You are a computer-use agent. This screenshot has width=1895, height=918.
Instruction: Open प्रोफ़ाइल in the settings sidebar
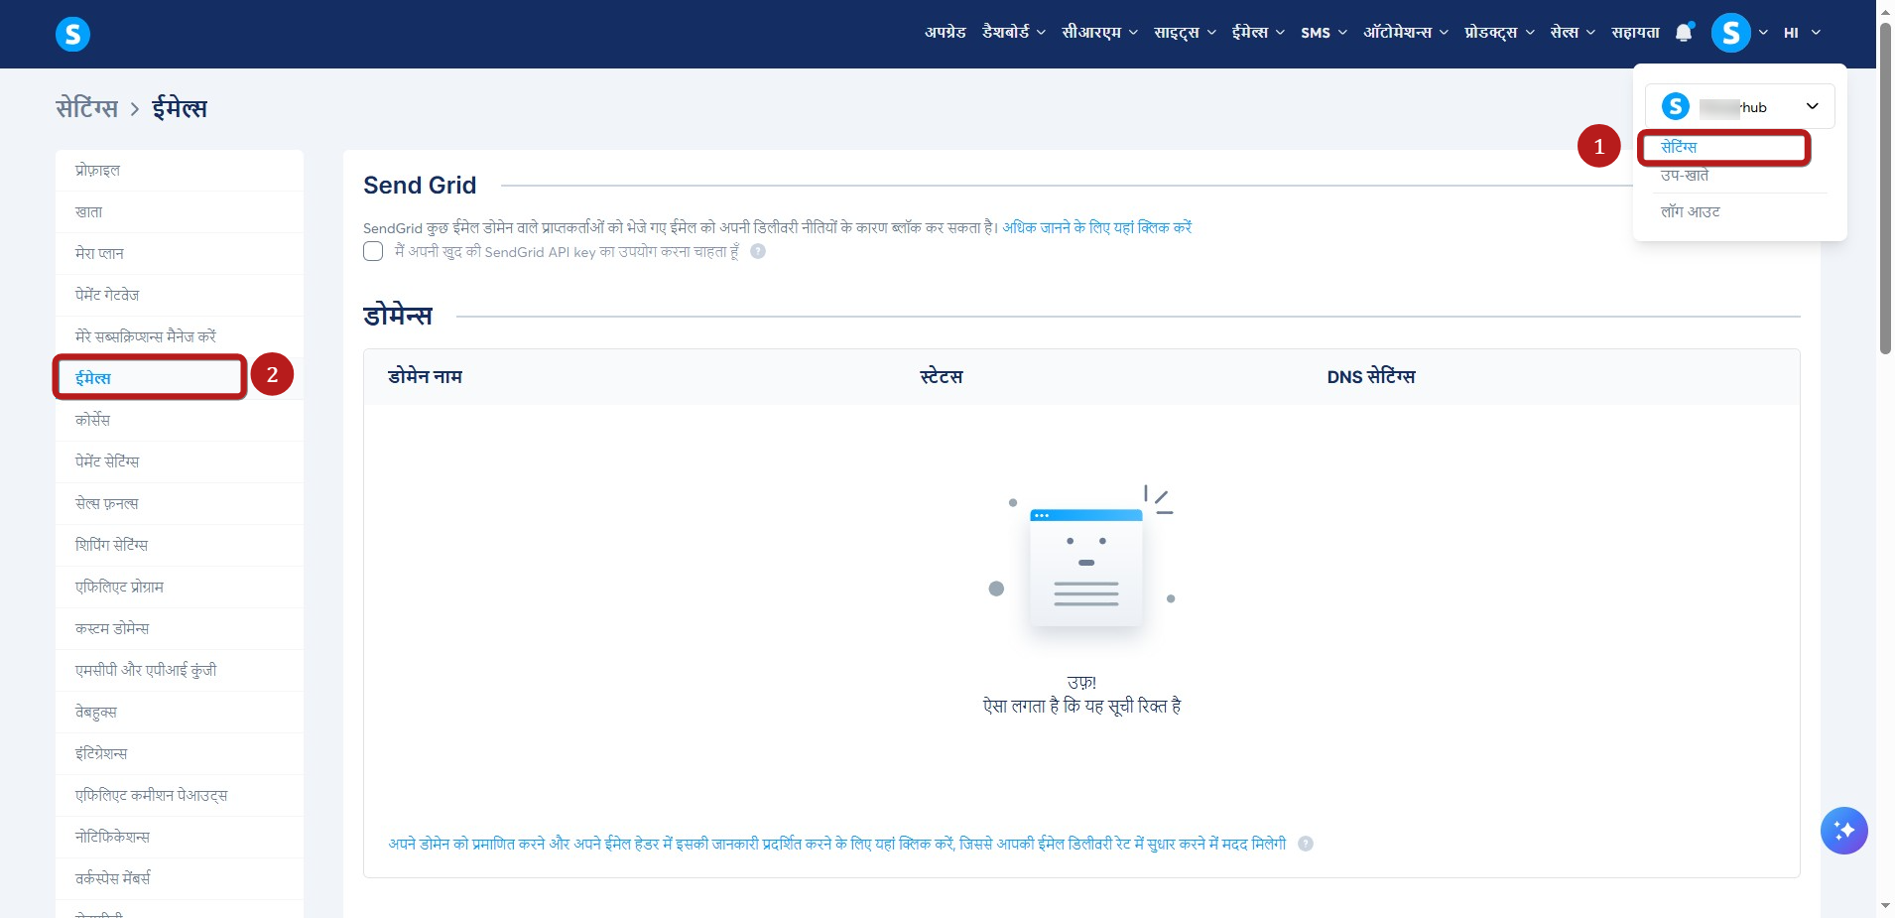tap(180, 171)
